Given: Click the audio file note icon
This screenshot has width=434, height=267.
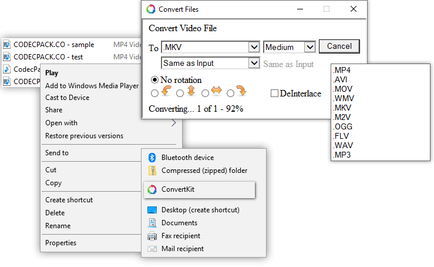Looking at the screenshot, I should coord(6,69).
